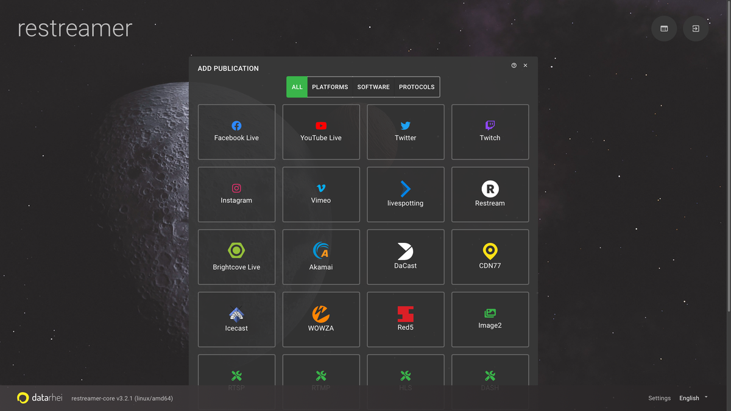Click the logout button at top right
Viewport: 731px width, 411px height.
(696, 29)
